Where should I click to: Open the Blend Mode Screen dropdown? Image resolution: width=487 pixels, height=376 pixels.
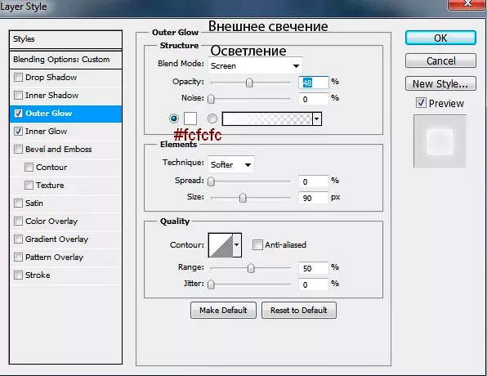pyautogui.click(x=255, y=65)
